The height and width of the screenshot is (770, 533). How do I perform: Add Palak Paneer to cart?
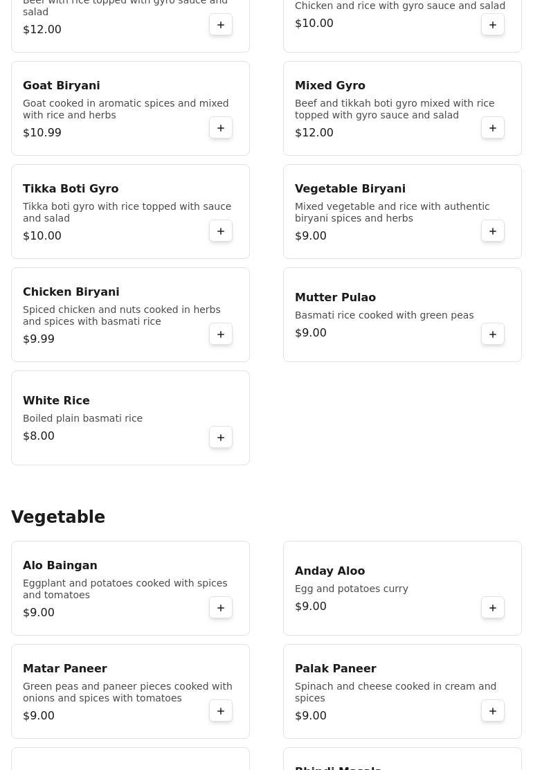click(x=493, y=711)
